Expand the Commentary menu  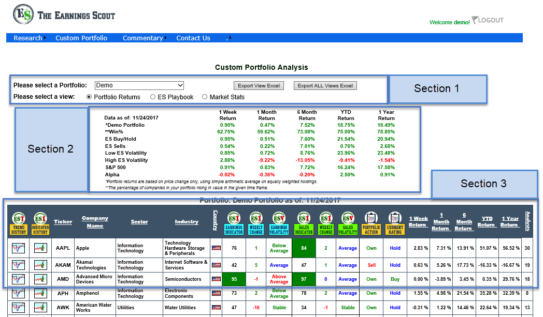[142, 38]
